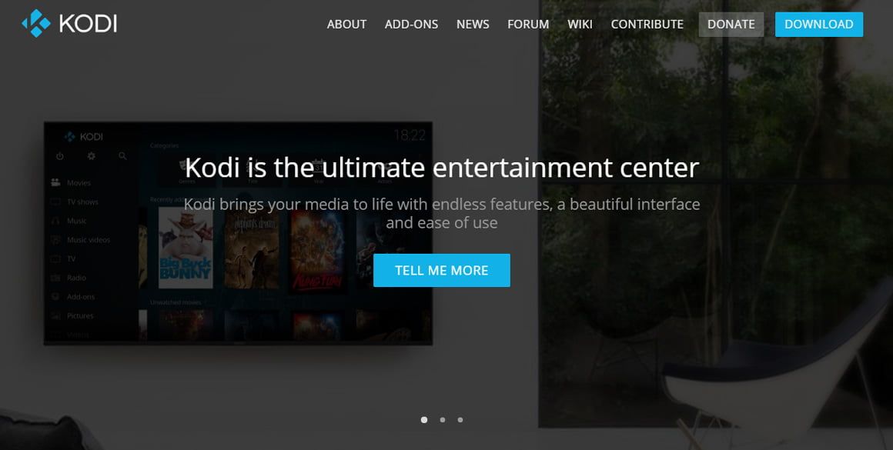Open the WIKI page

click(580, 25)
